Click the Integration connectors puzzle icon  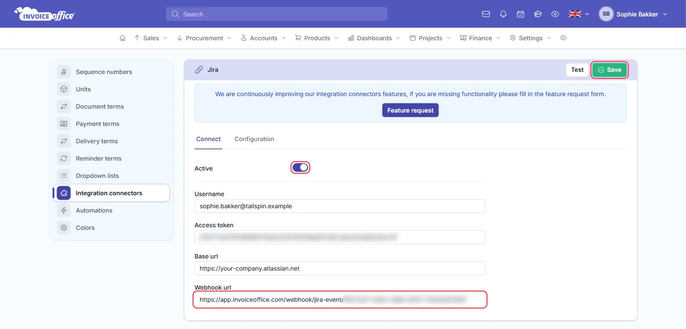(64, 193)
